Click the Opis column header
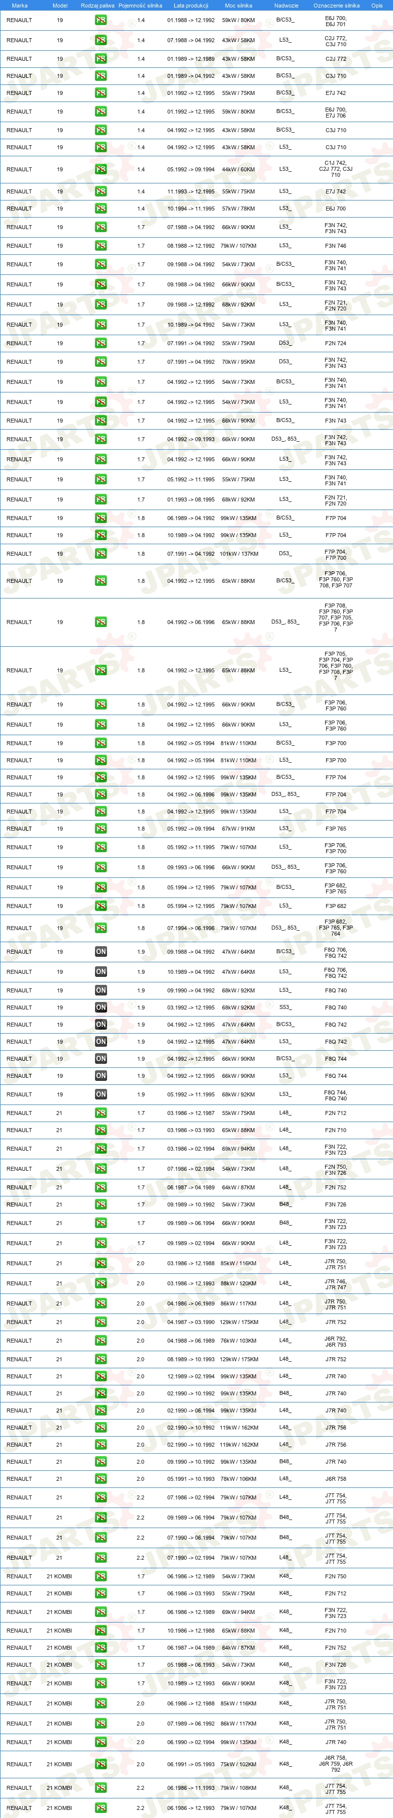 tap(377, 5)
